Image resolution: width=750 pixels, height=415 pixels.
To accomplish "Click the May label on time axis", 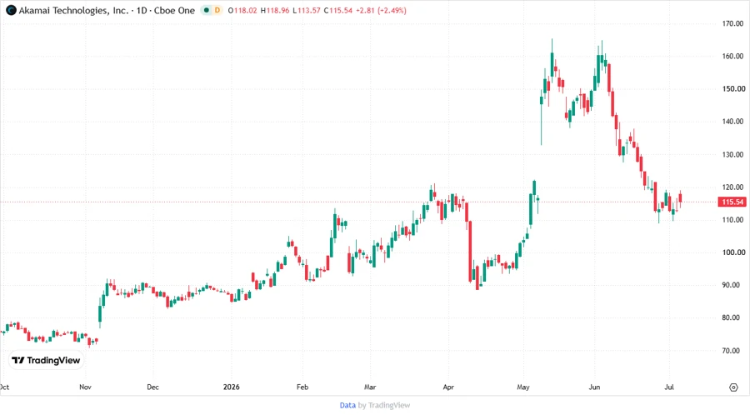I will point(523,387).
